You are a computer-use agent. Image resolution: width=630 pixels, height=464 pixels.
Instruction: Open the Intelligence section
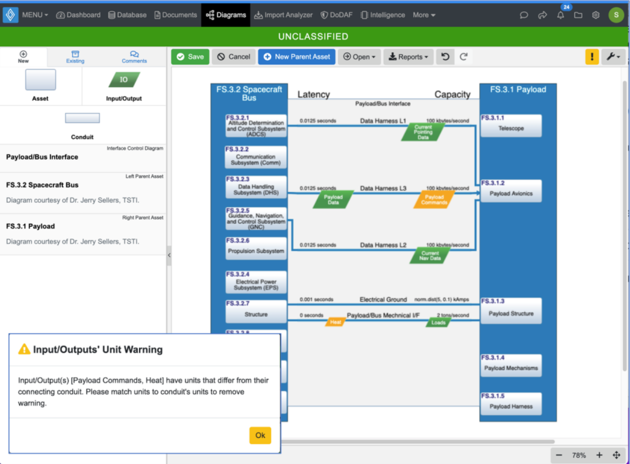[x=383, y=15]
